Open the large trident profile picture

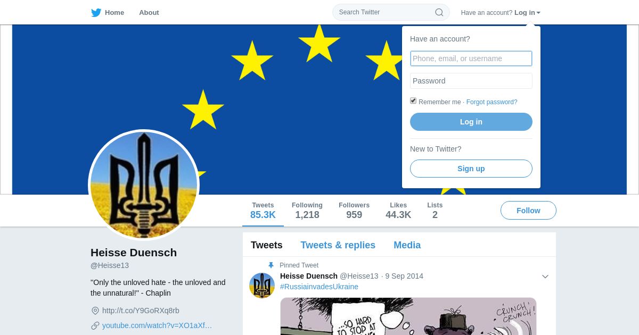[144, 185]
